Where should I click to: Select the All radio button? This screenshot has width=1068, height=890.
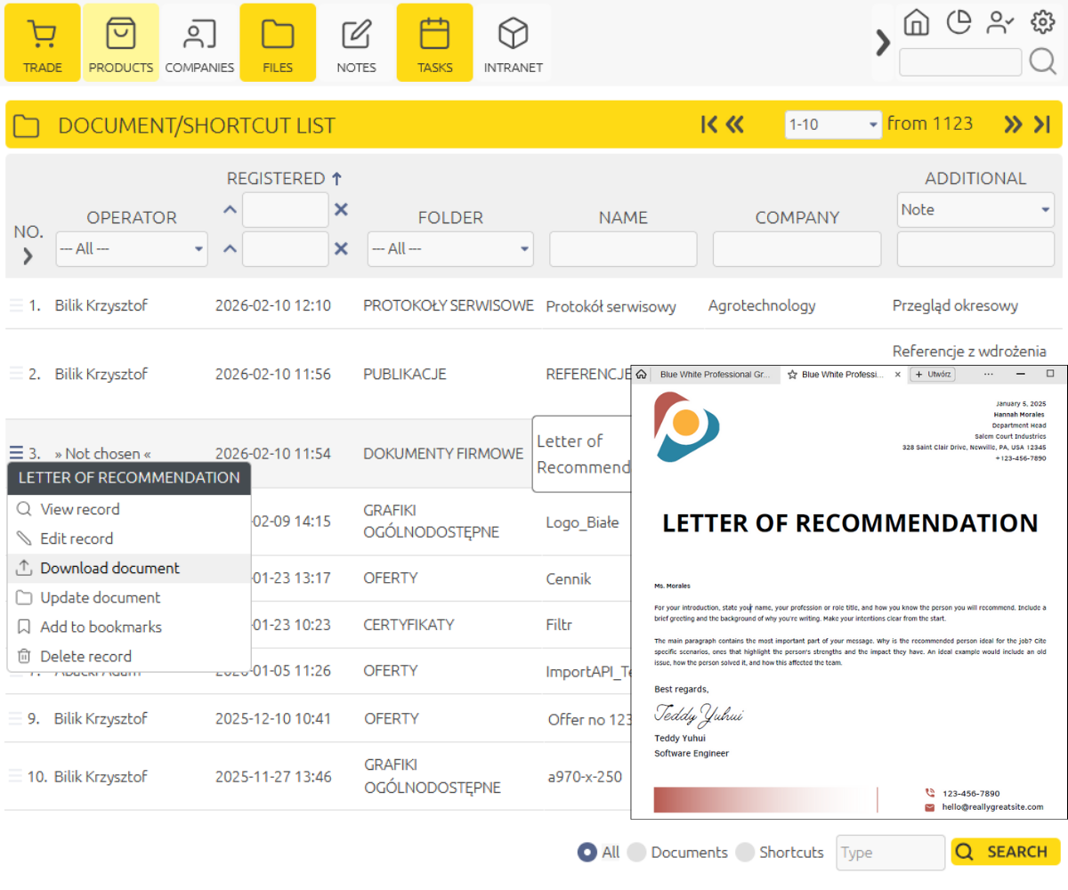pos(587,852)
